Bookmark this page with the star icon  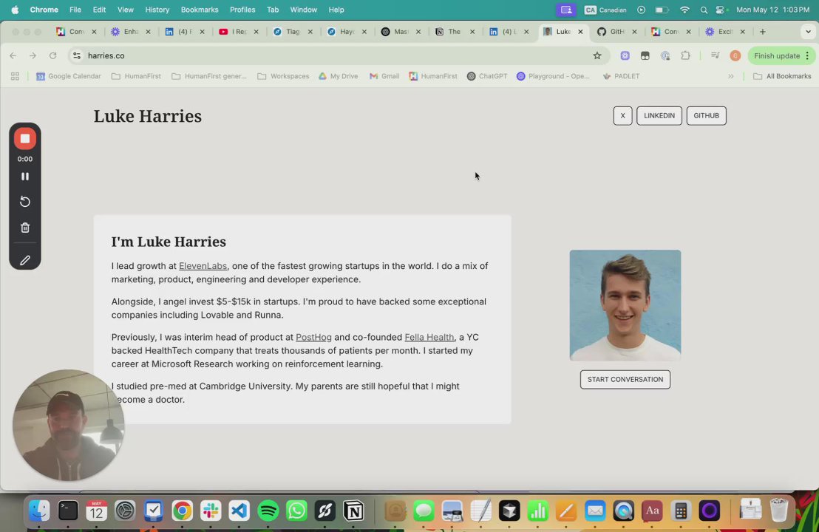pos(597,56)
